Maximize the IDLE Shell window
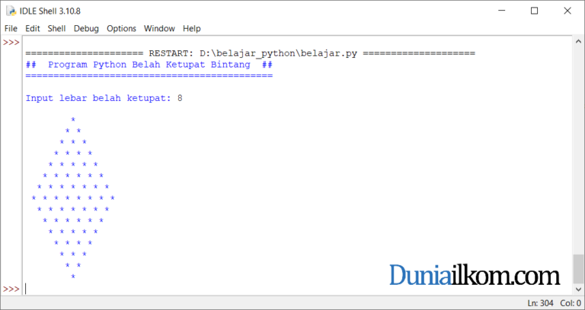 tap(534, 11)
